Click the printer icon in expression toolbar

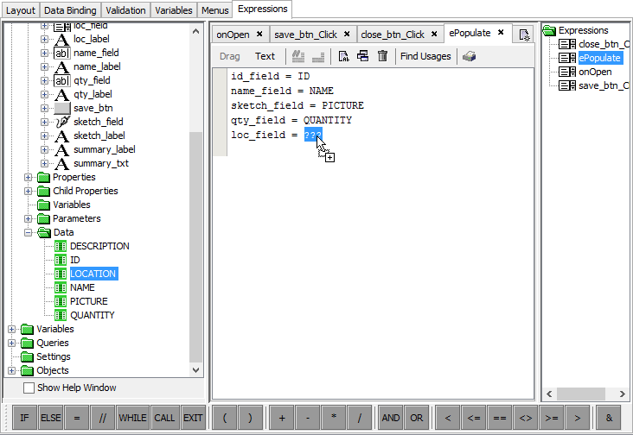pyautogui.click(x=469, y=56)
